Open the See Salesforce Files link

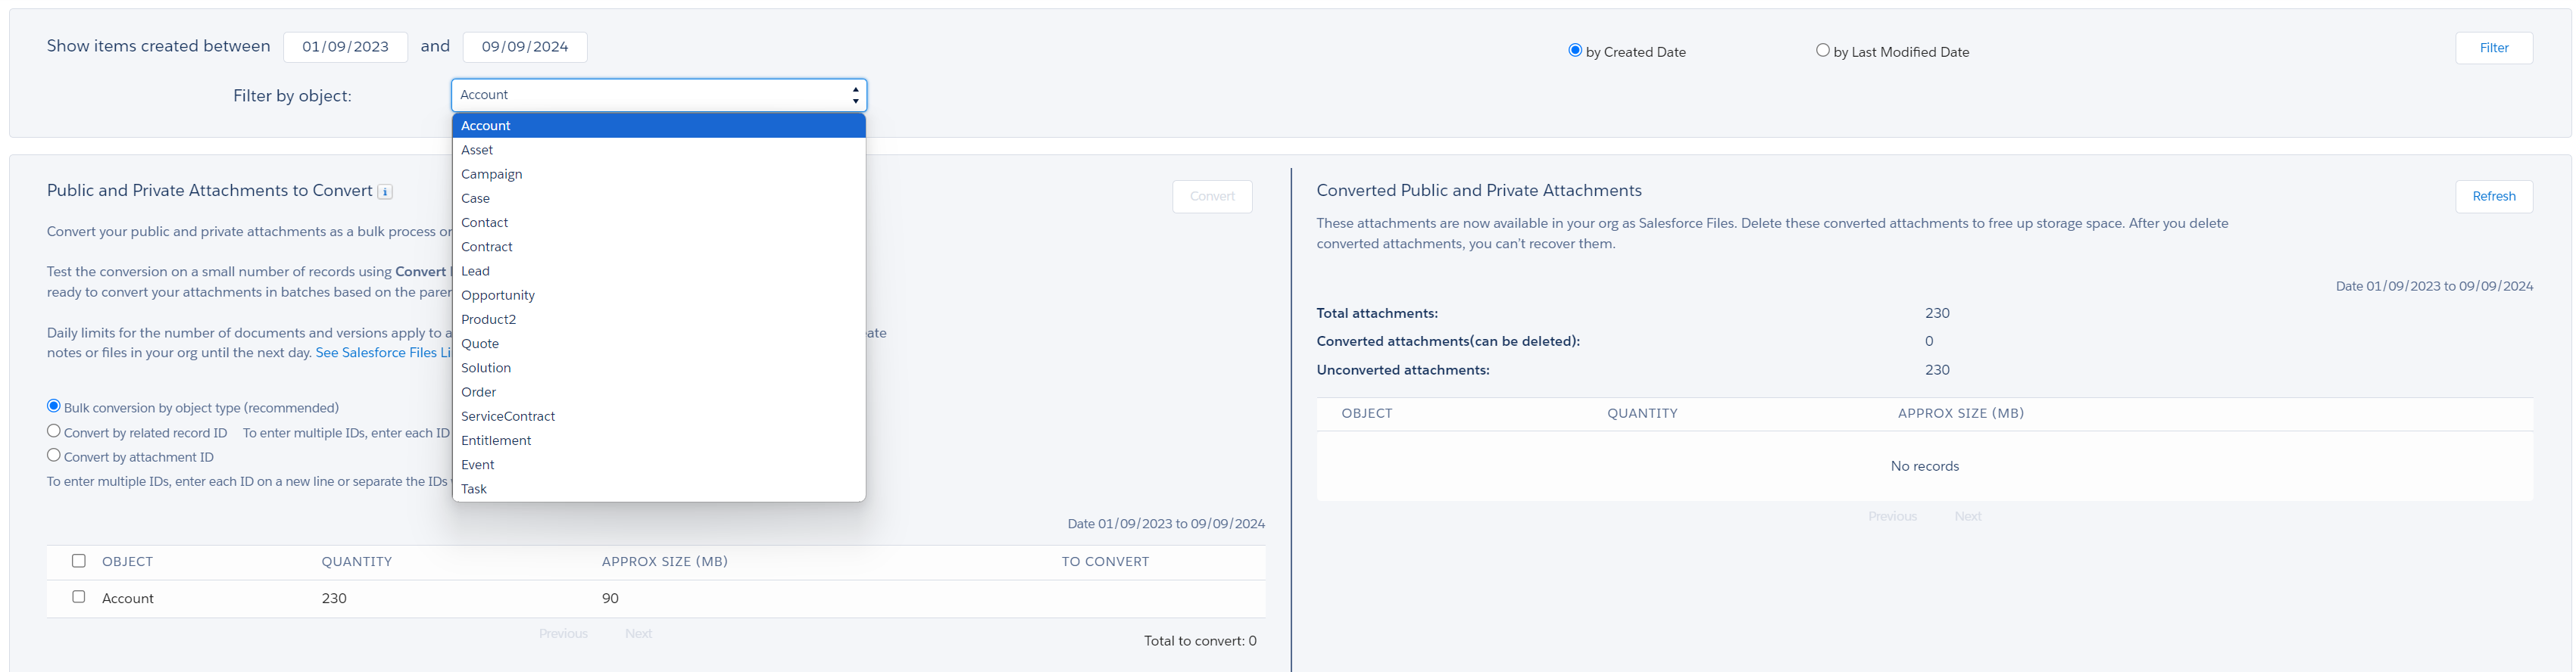click(x=384, y=353)
